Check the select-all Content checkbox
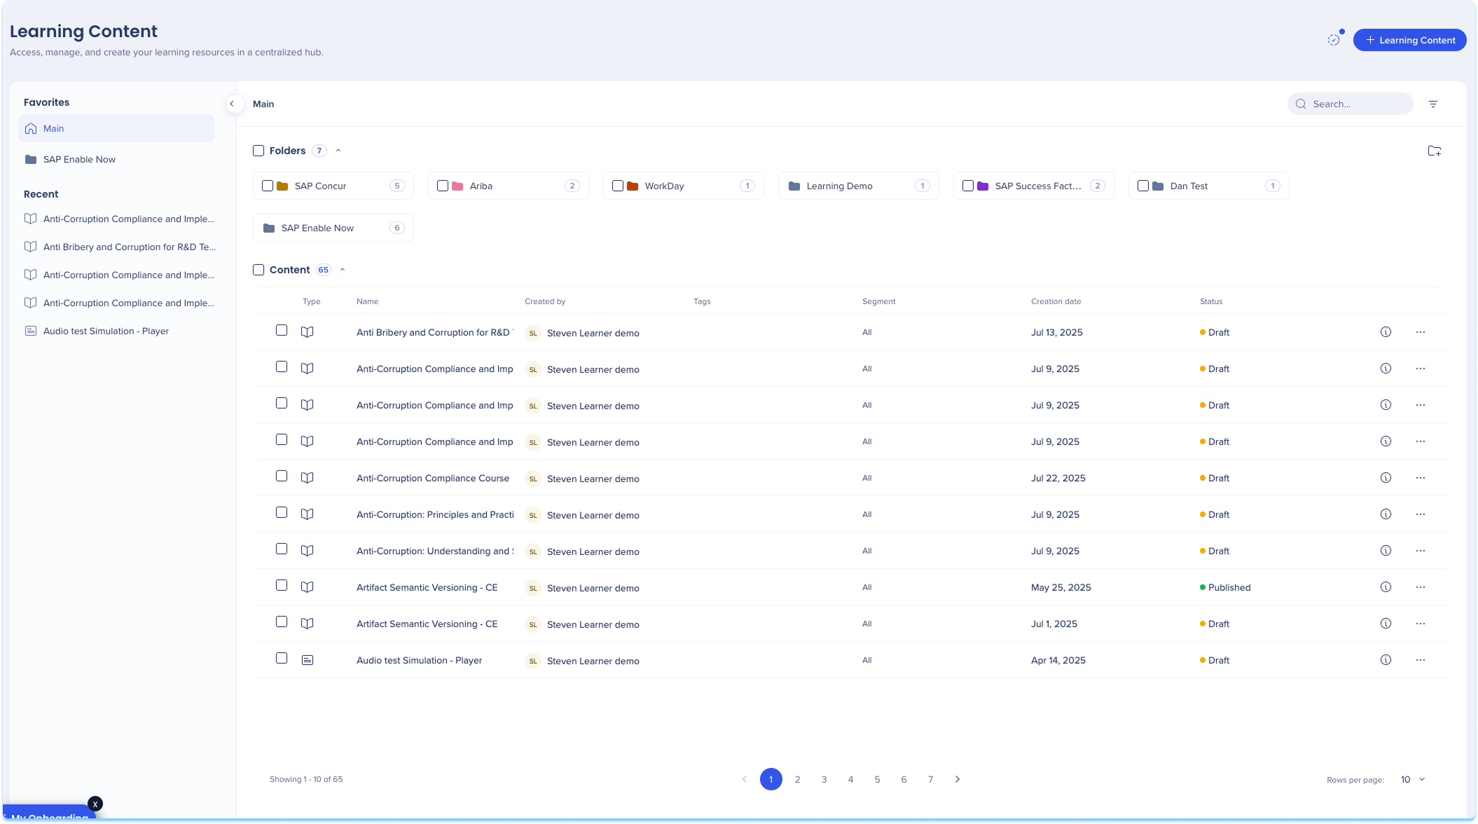This screenshot has height=824, width=1478. click(258, 270)
